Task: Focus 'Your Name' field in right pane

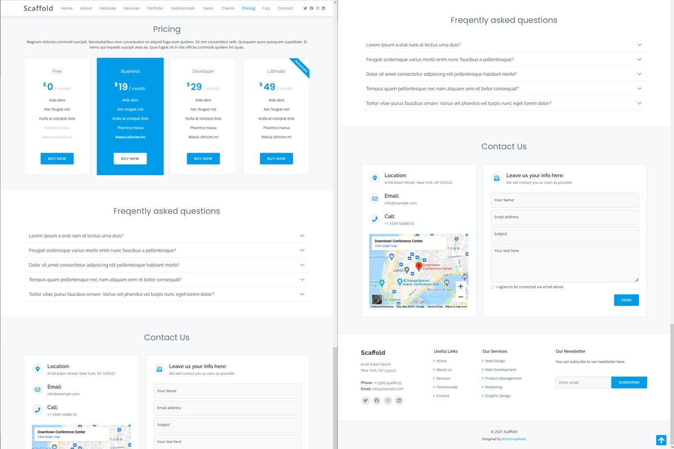Action: click(564, 200)
